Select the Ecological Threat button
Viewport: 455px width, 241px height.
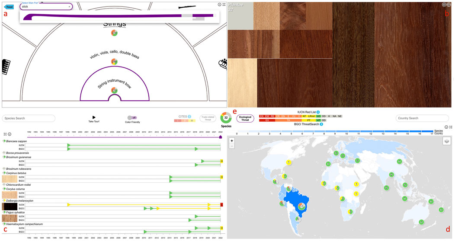click(245, 118)
